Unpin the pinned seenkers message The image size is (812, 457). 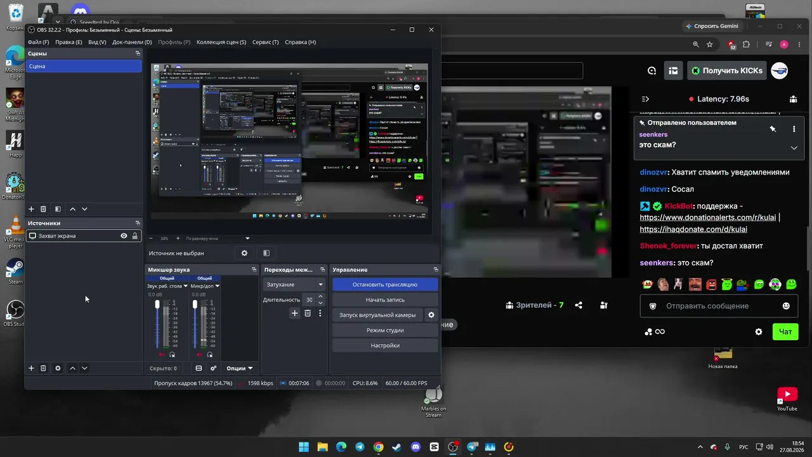(x=773, y=129)
